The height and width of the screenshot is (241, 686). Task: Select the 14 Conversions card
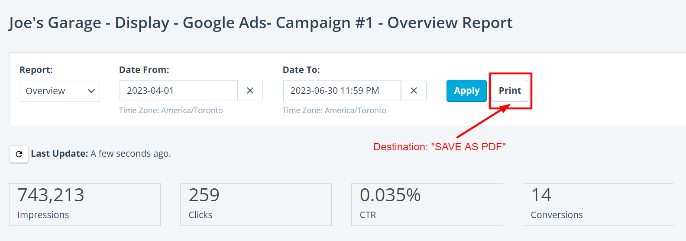pyautogui.click(x=598, y=204)
